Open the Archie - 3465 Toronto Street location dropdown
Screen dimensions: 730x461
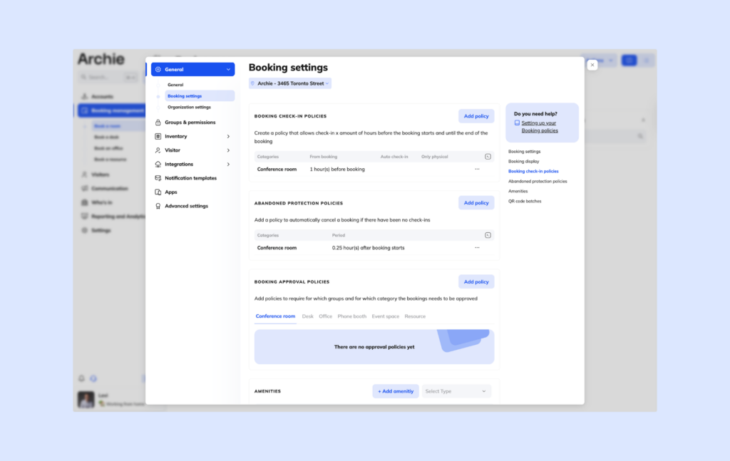pyautogui.click(x=289, y=83)
